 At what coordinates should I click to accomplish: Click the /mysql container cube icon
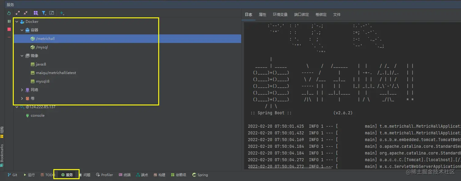tap(33, 47)
